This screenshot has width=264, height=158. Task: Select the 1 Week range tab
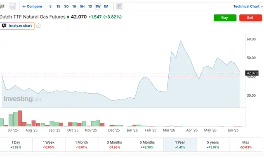(x=49, y=144)
